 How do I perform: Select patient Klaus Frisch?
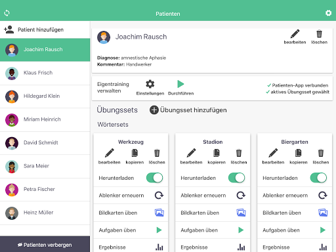[45, 73]
